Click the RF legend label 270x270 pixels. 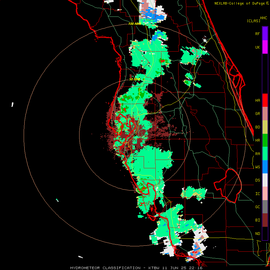[257, 34]
